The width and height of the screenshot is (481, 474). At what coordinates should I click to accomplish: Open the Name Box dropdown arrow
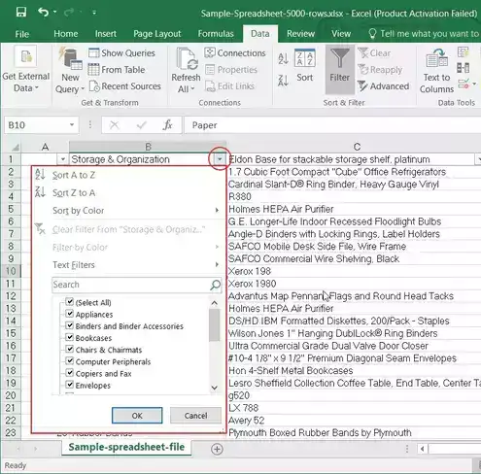click(72, 125)
